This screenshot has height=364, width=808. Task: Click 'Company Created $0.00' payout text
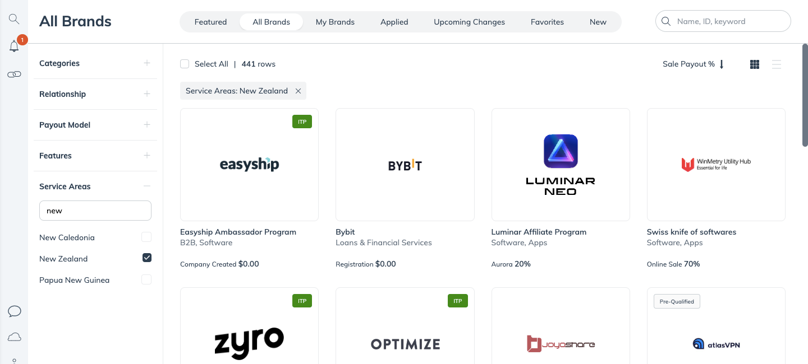point(219,264)
